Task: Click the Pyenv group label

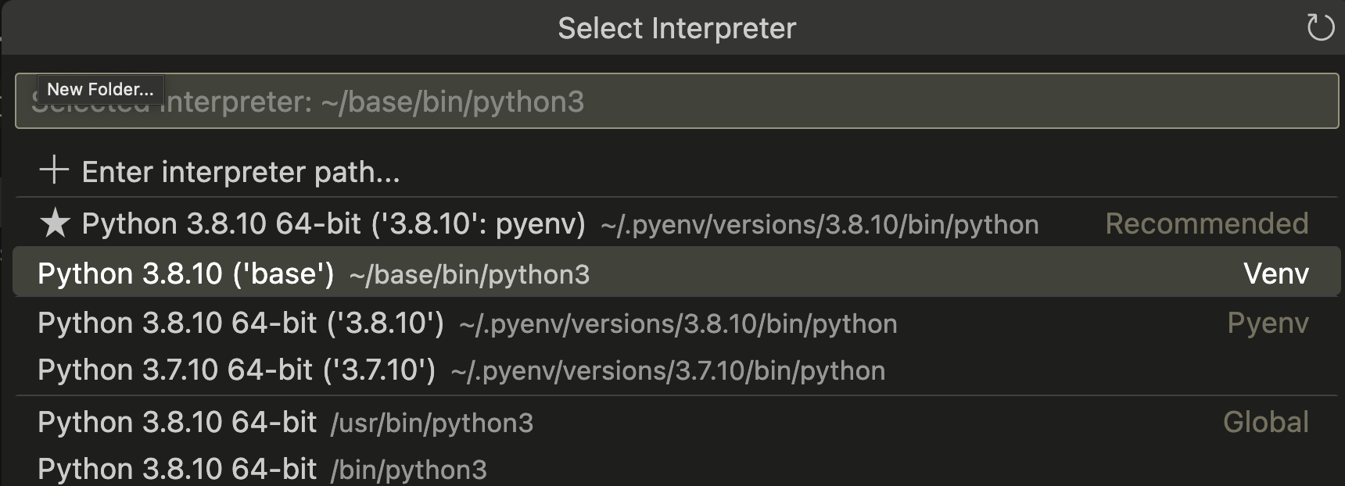Action: coord(1267,323)
